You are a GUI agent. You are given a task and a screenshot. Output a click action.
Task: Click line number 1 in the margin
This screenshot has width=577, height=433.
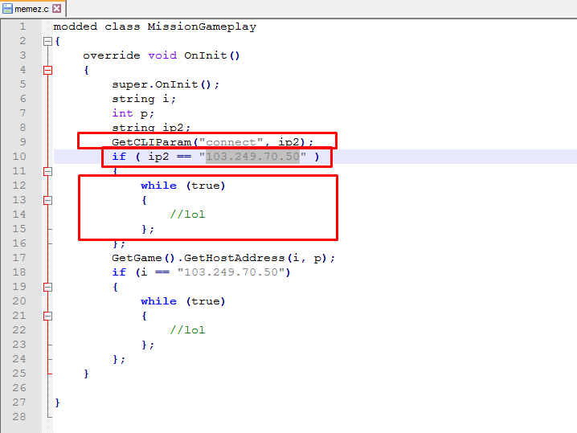pos(23,27)
